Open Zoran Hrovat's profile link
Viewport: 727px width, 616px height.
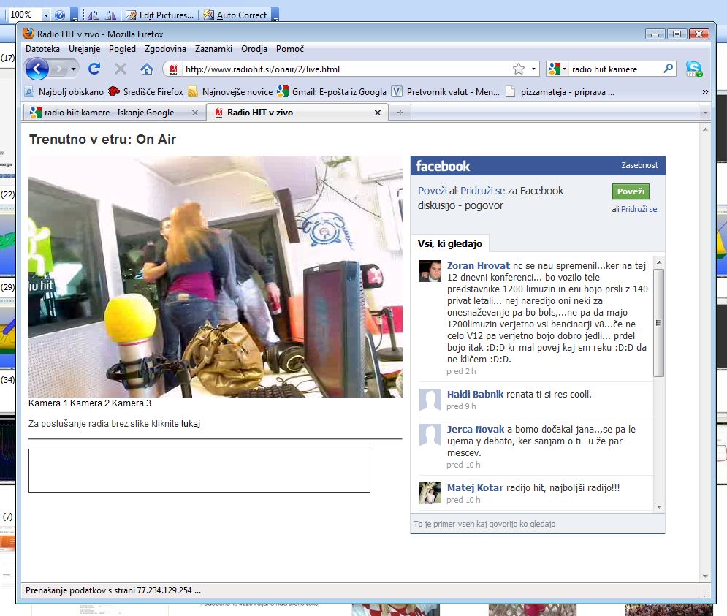tap(478, 265)
